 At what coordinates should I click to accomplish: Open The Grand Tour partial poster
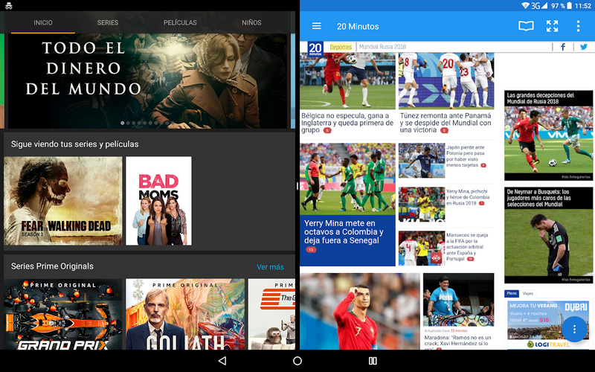[271, 314]
